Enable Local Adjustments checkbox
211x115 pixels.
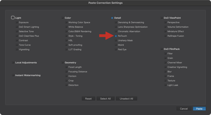pyautogui.click(x=13, y=62)
